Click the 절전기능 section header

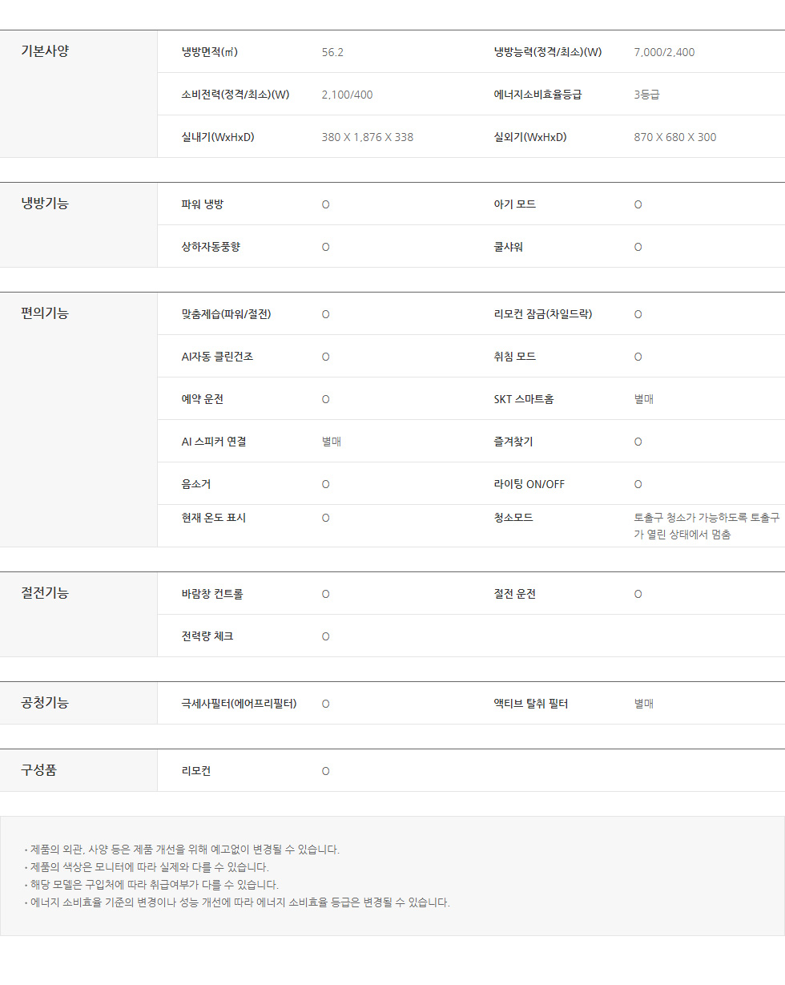pos(45,593)
